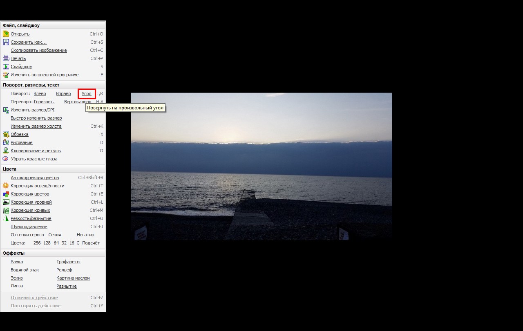523x331 pixels.
Task: Click the beach photo in the viewer
Action: [261, 166]
